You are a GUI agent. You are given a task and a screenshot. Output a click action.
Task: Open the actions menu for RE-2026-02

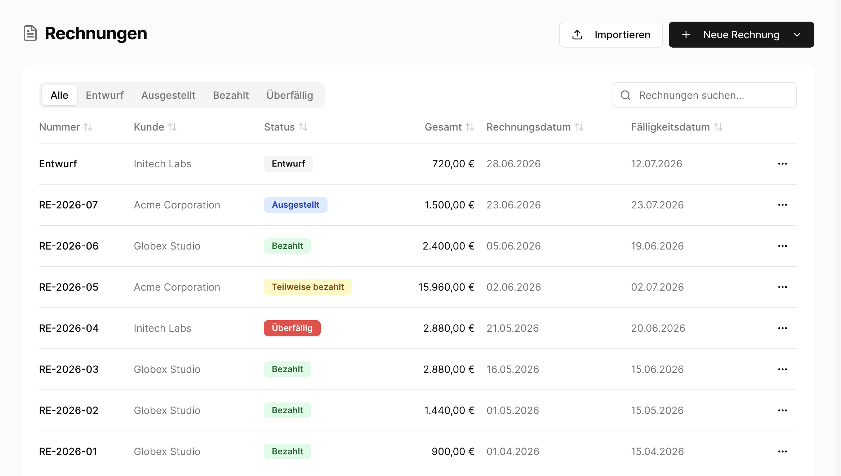(783, 410)
